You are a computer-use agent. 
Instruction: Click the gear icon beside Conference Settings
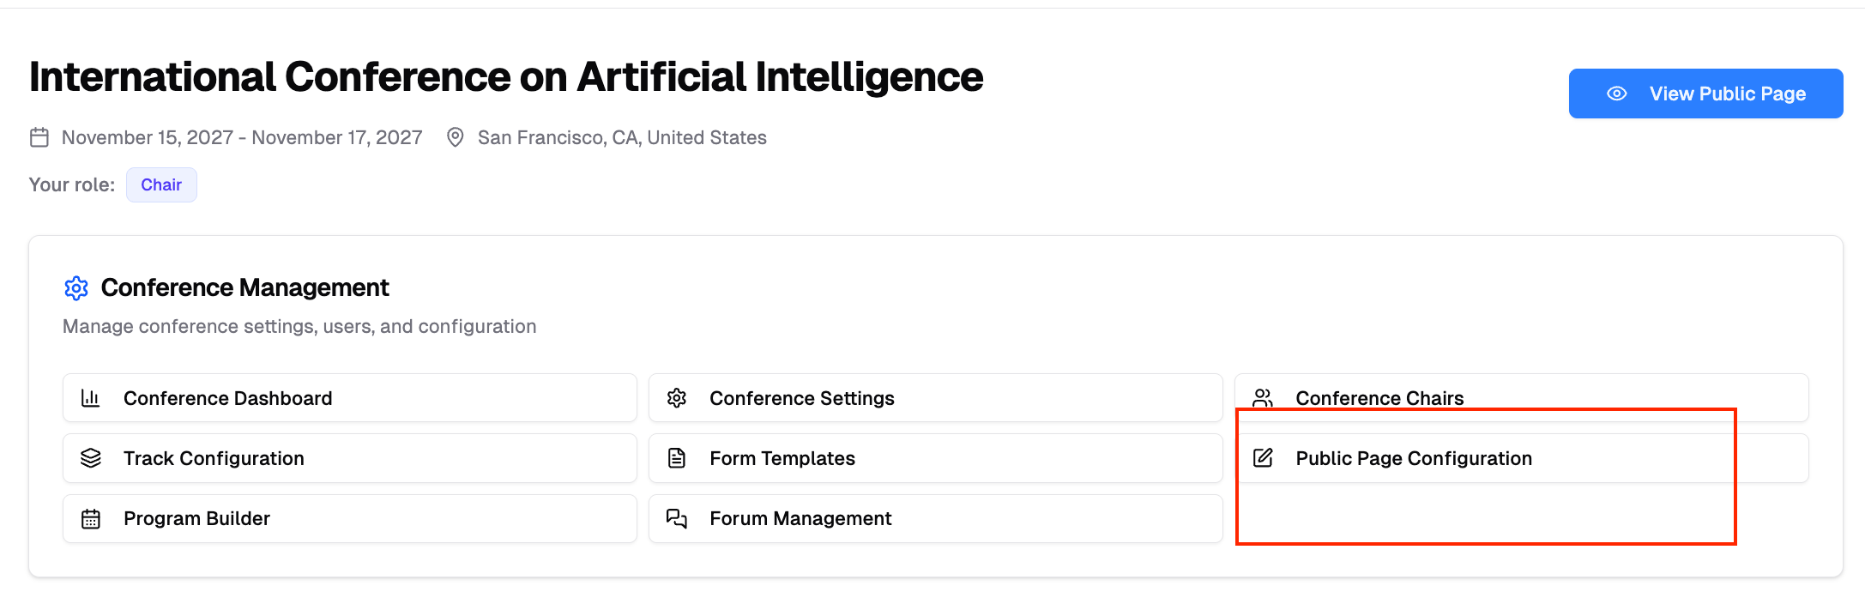[677, 398]
